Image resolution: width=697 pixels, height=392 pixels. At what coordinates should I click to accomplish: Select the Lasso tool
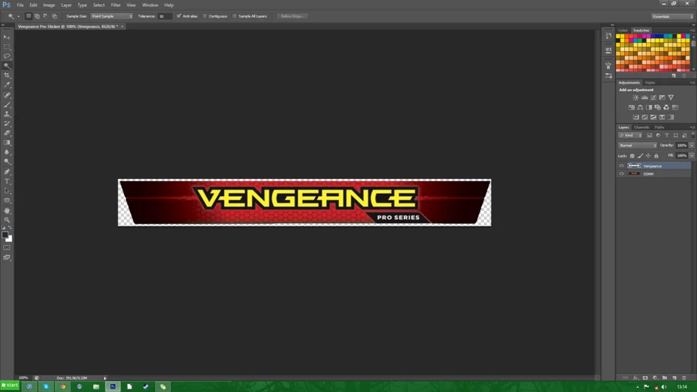pyautogui.click(x=7, y=56)
